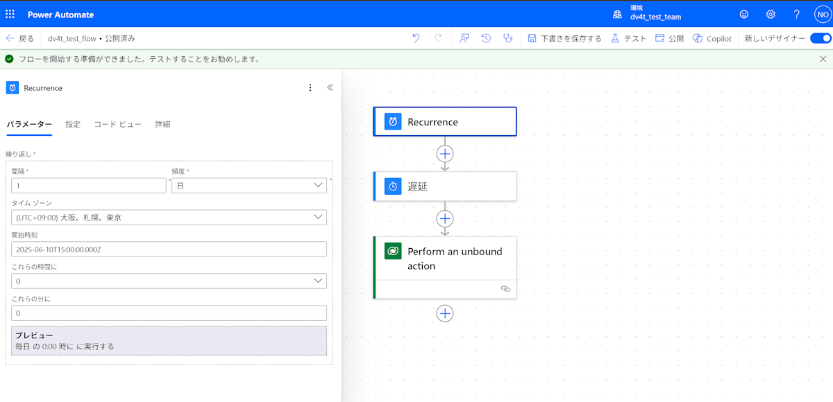
Task: Select the パラメーター tab
Action: (x=29, y=125)
